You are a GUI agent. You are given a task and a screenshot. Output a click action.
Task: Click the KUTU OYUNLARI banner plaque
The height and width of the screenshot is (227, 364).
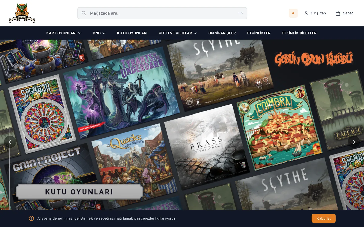click(79, 192)
